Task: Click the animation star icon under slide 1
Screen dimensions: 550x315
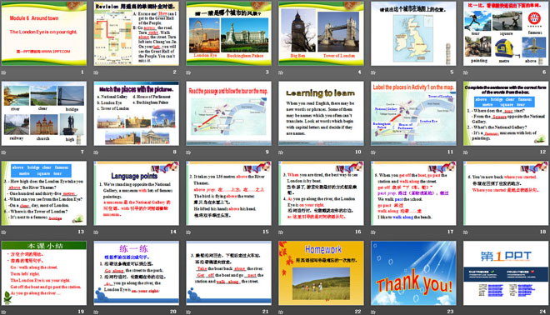Action: pos(4,72)
